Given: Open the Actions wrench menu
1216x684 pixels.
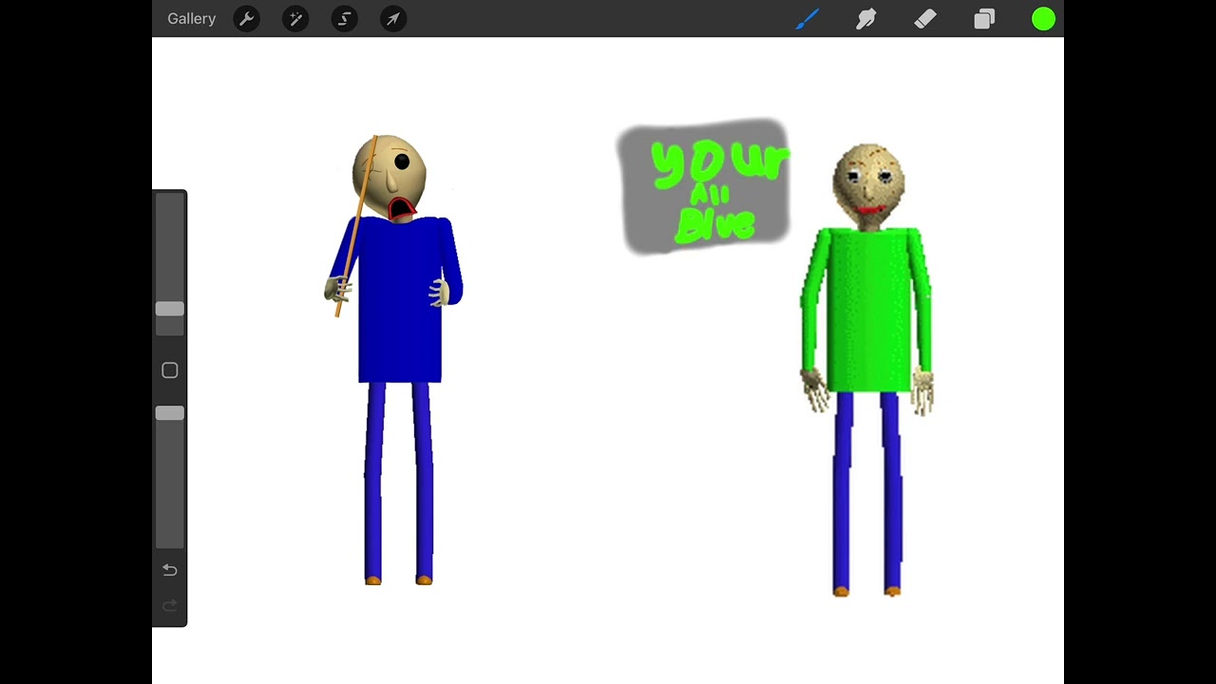Looking at the screenshot, I should (246, 19).
